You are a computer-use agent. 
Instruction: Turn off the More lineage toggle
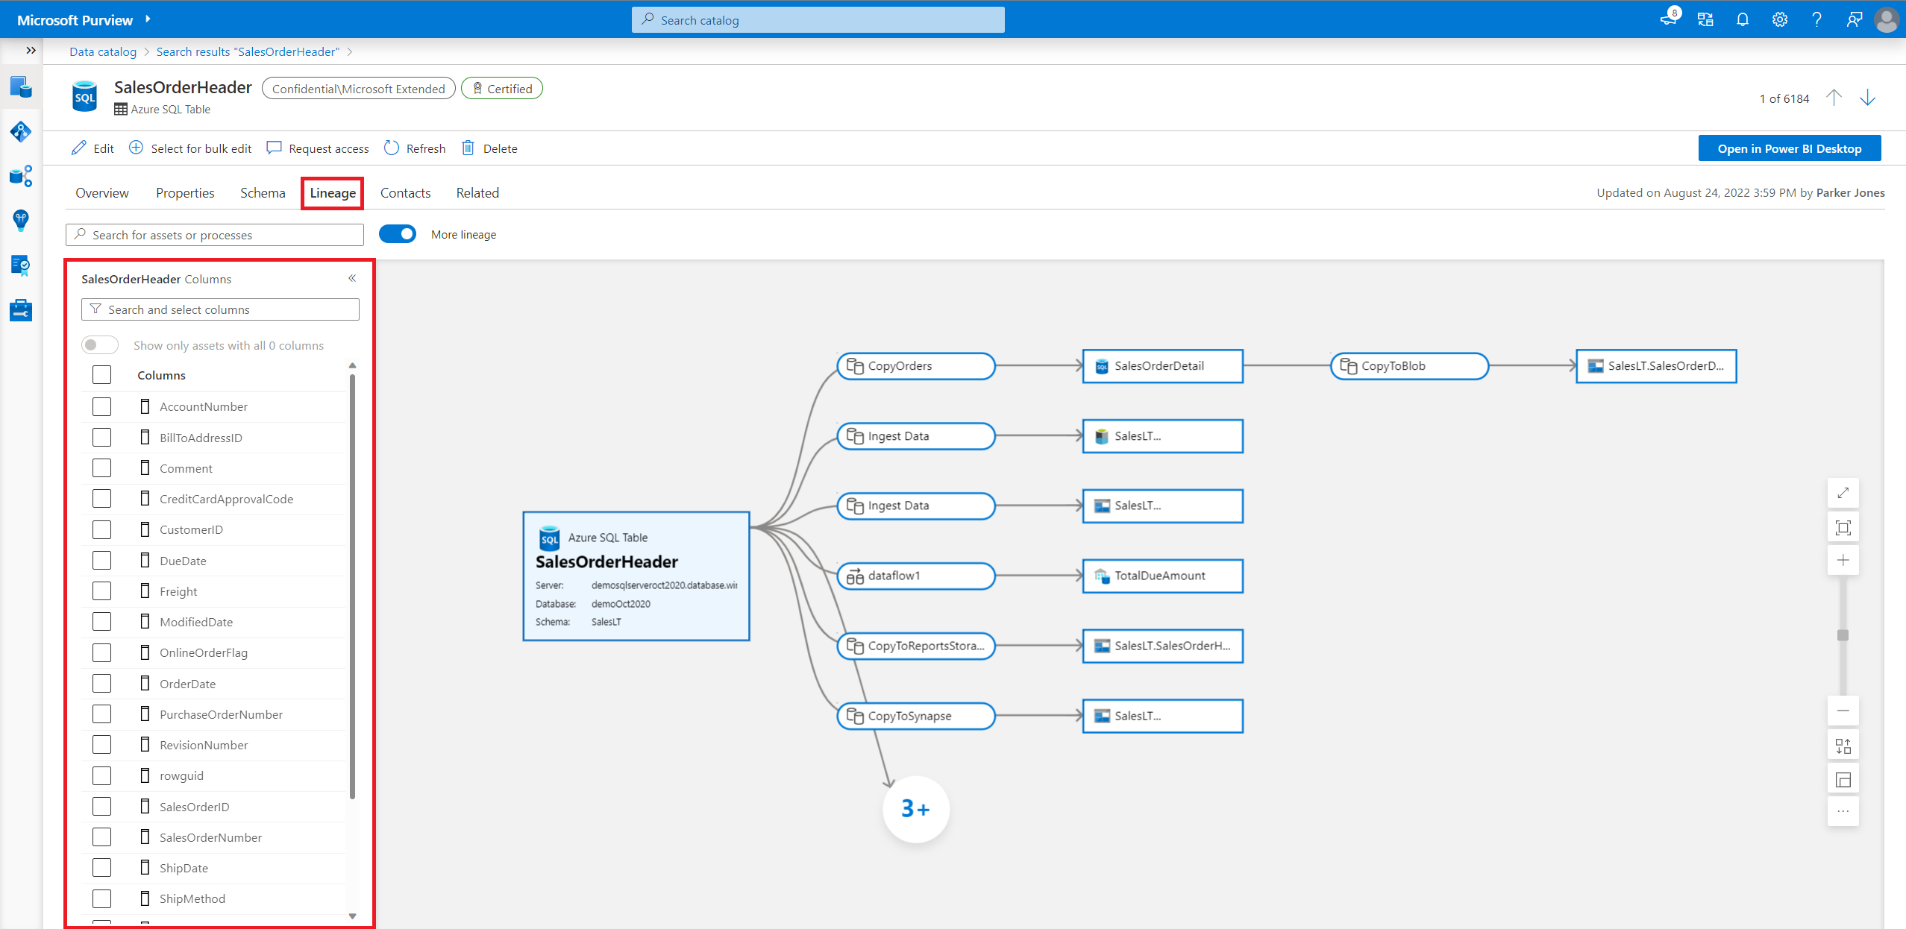[398, 234]
